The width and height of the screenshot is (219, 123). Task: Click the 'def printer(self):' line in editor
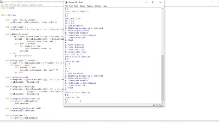pyautogui.click(x=16, y=115)
